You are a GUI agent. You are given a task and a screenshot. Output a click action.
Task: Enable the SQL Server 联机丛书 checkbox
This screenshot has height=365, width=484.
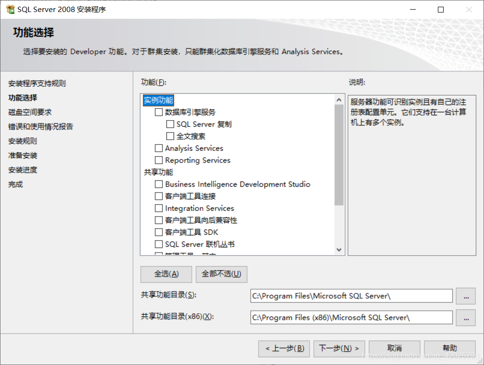pos(159,244)
